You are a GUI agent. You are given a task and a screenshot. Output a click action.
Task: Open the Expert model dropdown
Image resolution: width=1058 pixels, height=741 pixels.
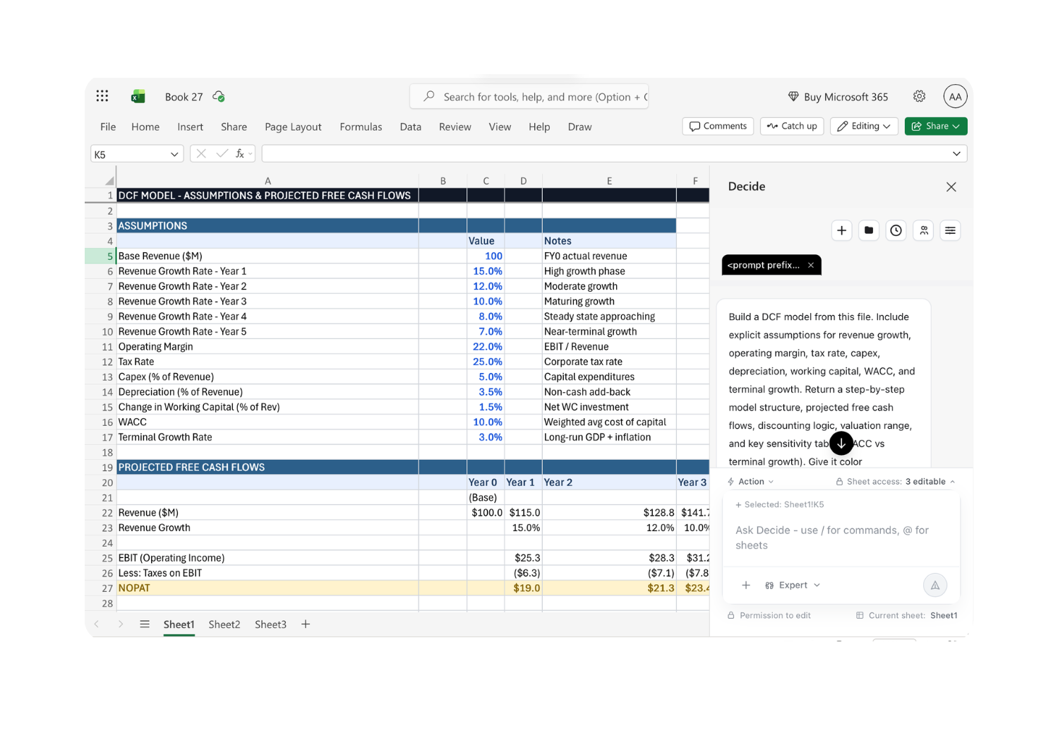click(x=793, y=585)
